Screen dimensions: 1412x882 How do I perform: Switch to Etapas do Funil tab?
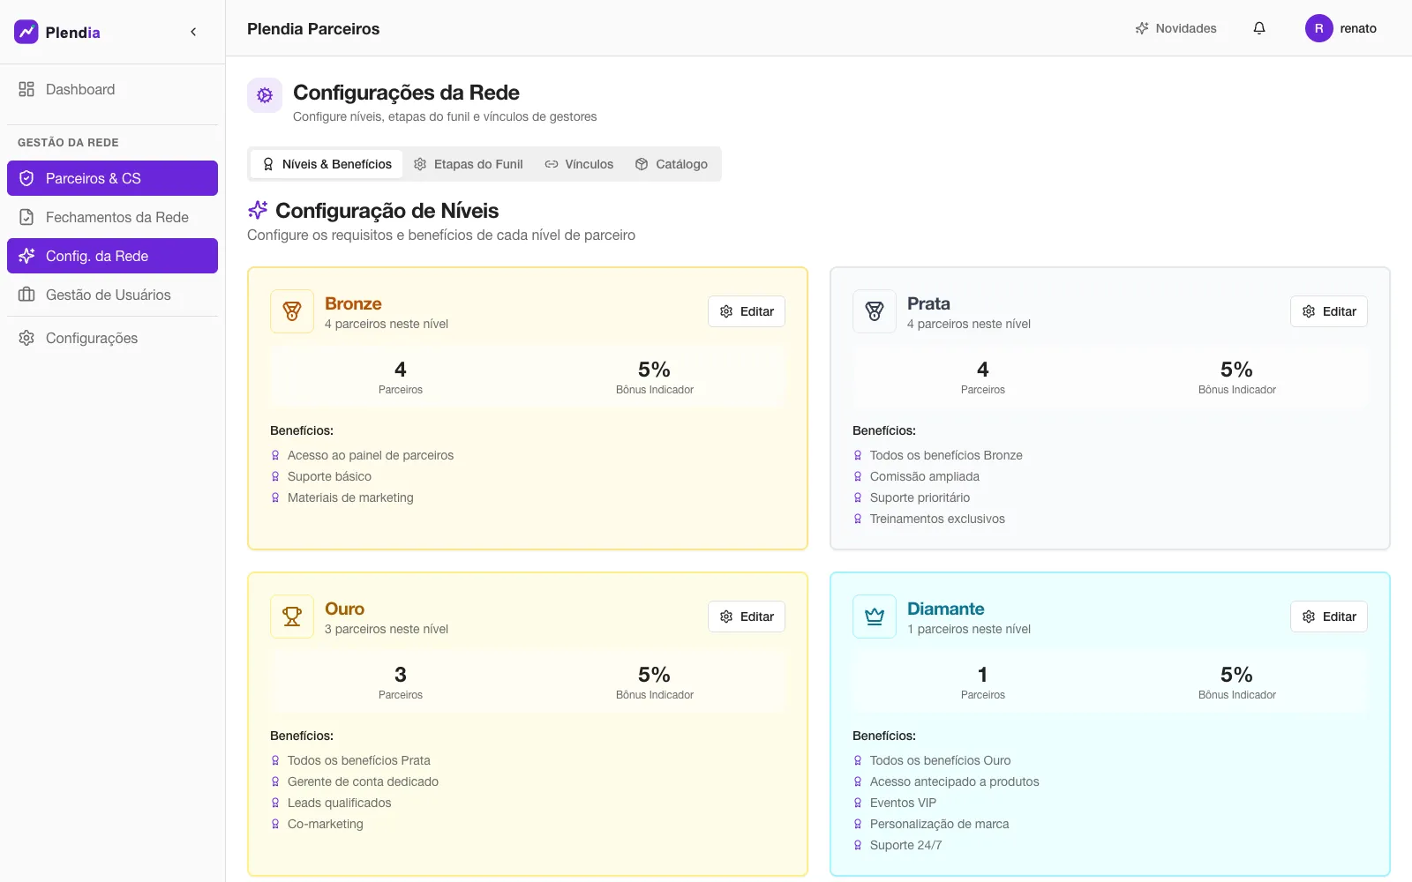[469, 164]
